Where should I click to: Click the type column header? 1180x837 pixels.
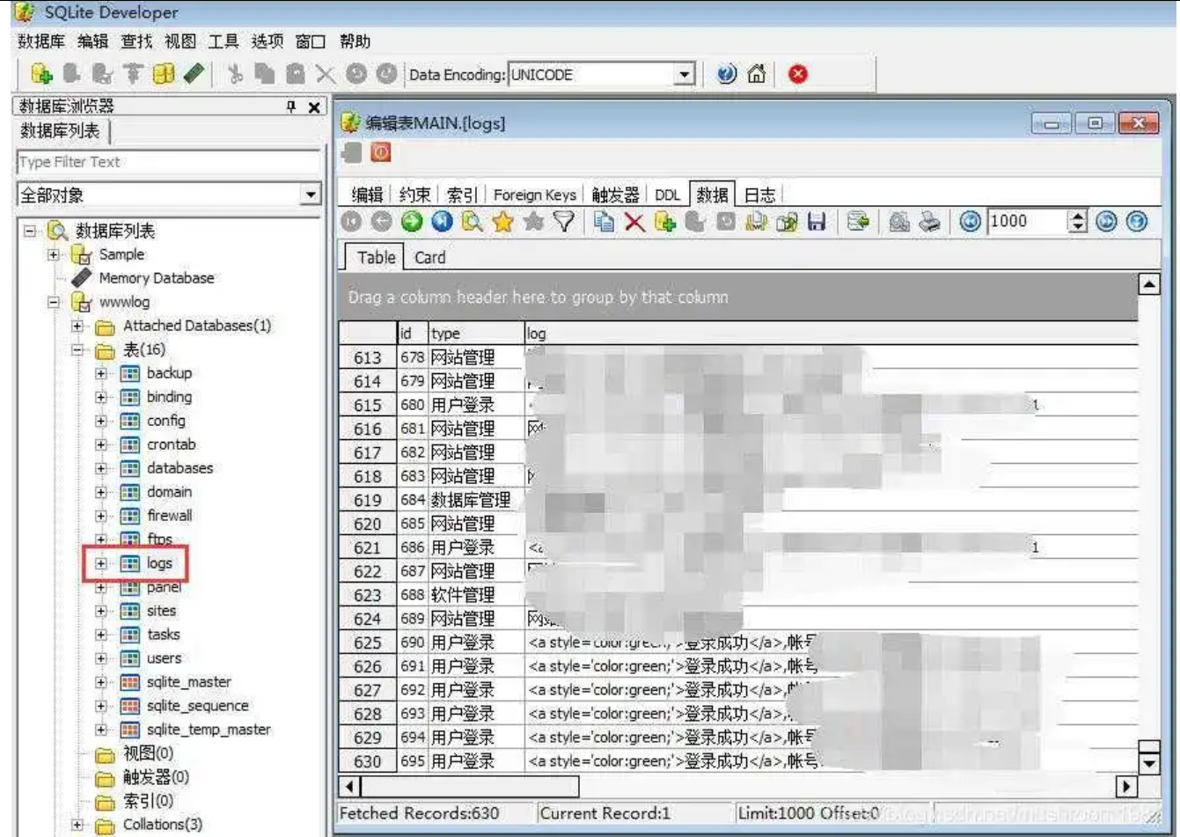473,334
